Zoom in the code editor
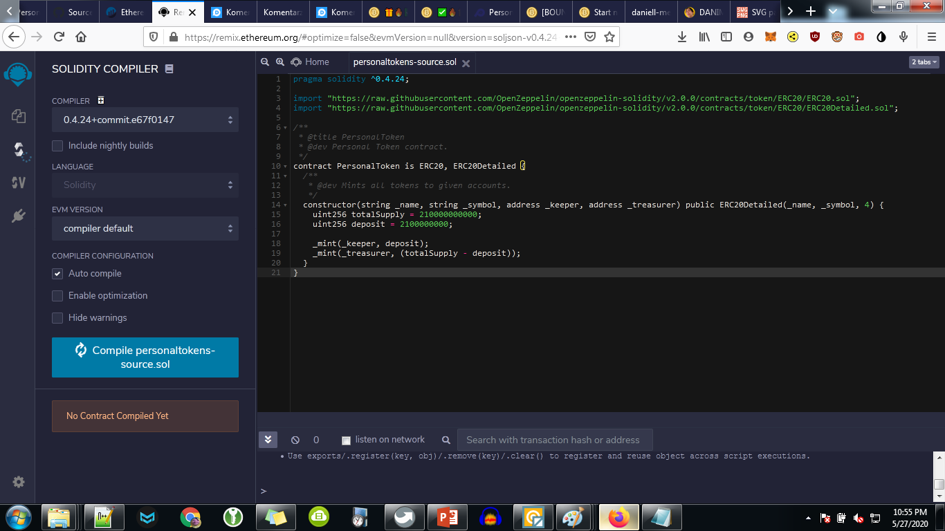The width and height of the screenshot is (945, 531). 279,62
